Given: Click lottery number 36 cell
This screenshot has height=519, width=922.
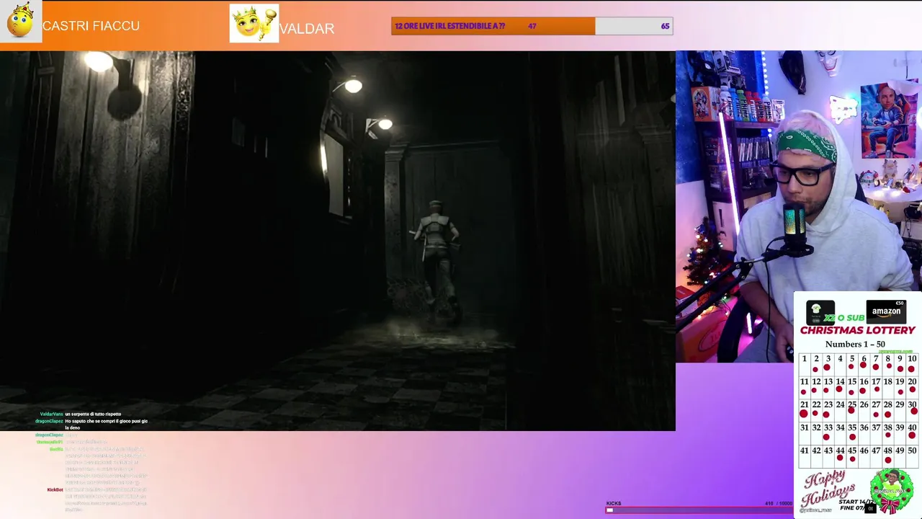Looking at the screenshot, I should [864, 432].
